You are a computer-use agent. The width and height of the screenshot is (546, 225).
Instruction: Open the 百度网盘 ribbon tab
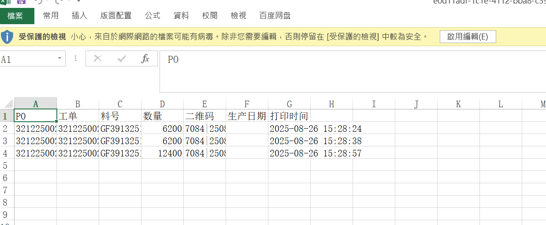click(x=275, y=16)
